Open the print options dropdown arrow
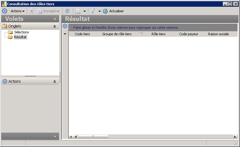The width and height of the screenshot is (240, 147). [x=84, y=11]
